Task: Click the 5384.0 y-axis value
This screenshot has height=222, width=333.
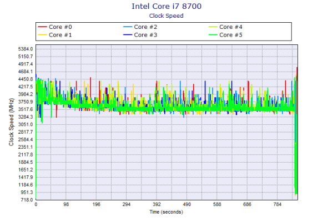Action: pos(26,49)
